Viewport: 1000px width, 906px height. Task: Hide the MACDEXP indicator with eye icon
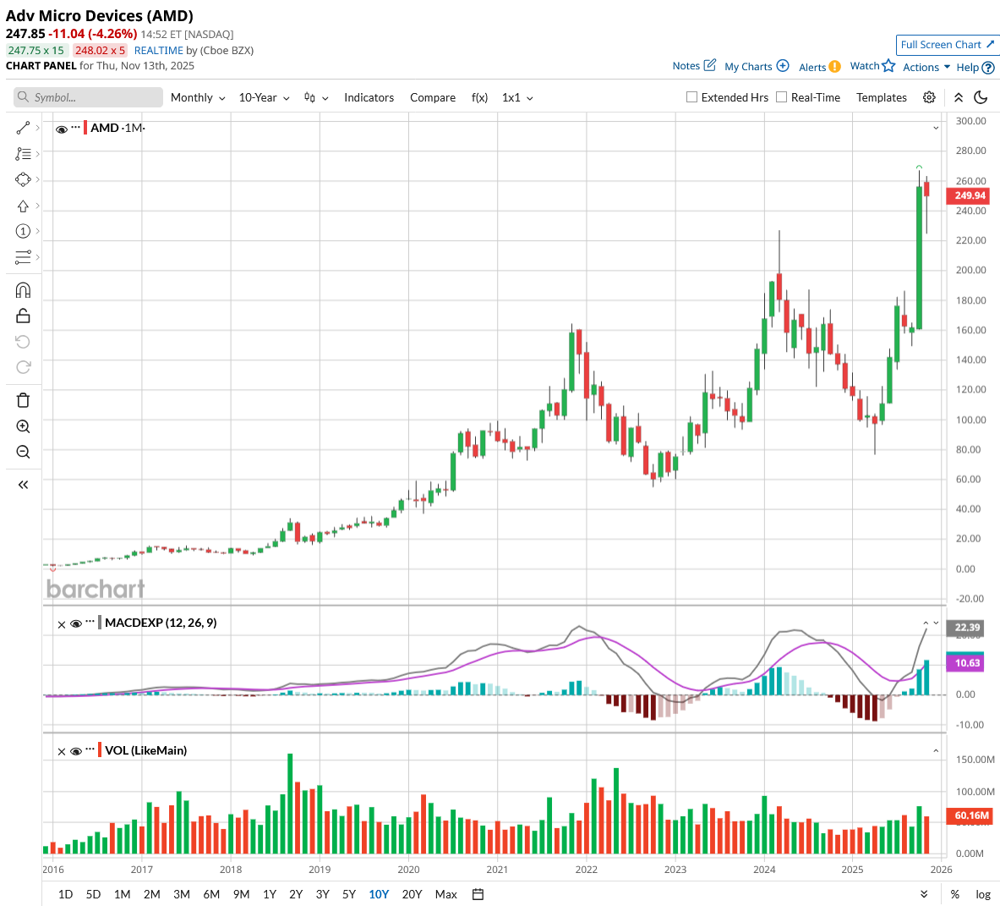point(76,623)
